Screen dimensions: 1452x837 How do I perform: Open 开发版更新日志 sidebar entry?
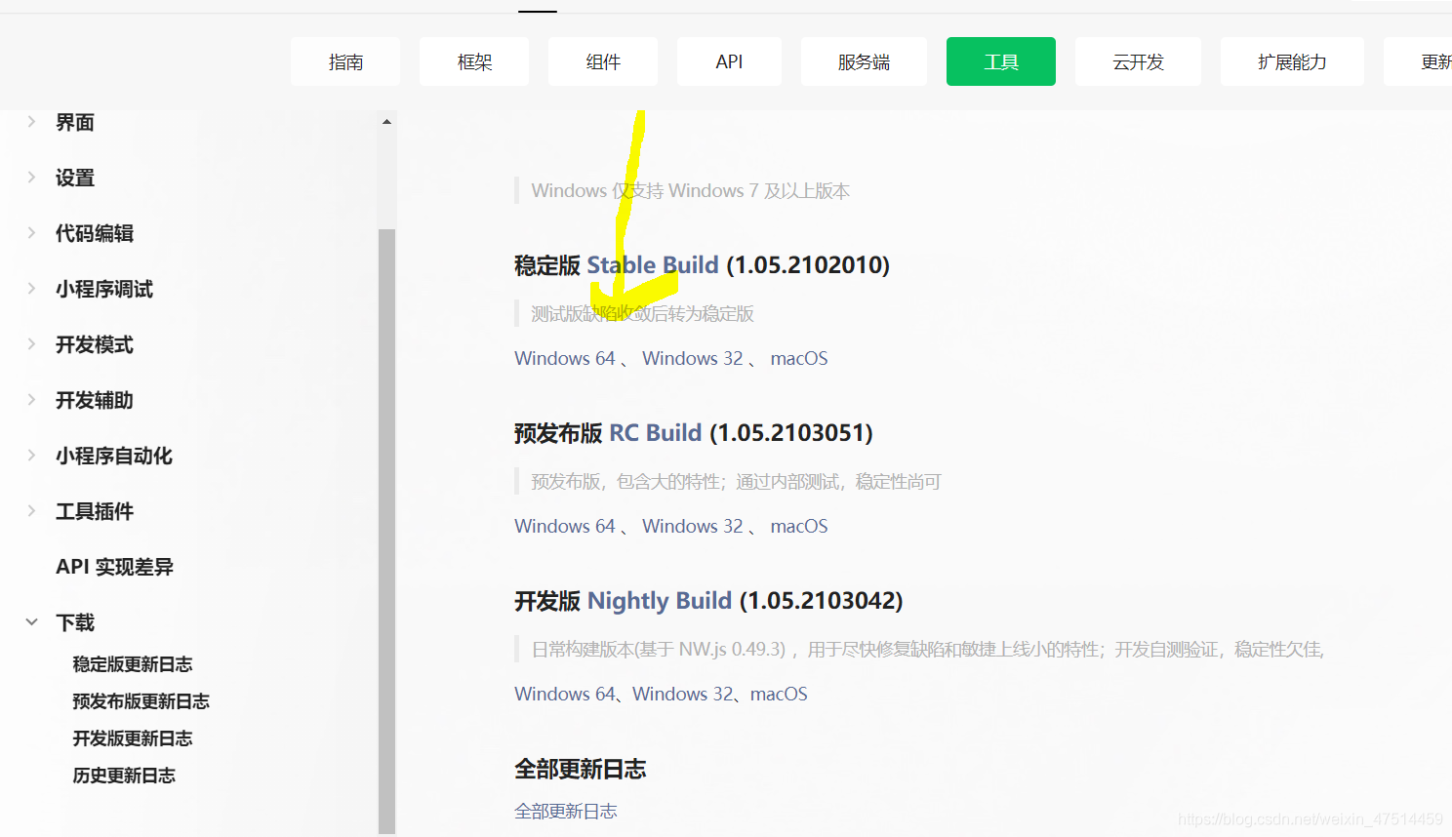click(x=133, y=738)
